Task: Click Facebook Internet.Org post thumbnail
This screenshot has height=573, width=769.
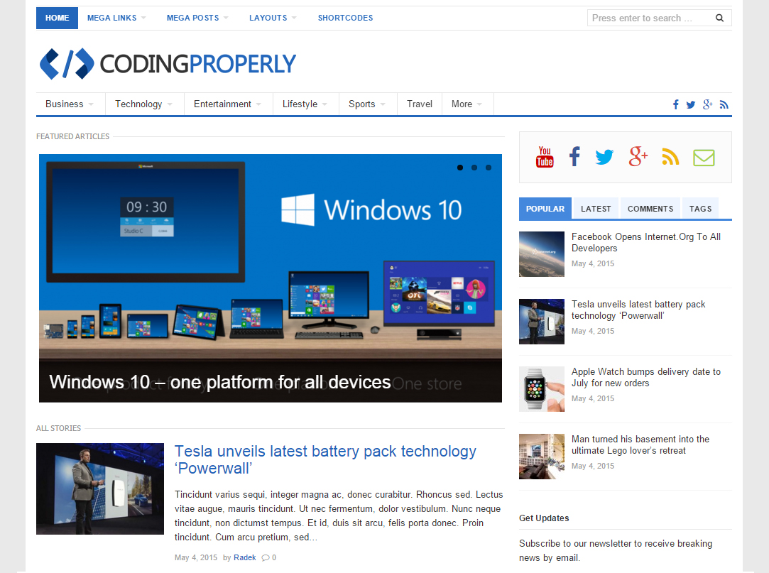Action: coord(542,254)
